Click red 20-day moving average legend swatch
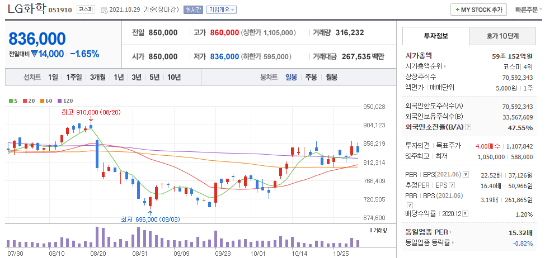The image size is (545, 258). click(x=24, y=101)
